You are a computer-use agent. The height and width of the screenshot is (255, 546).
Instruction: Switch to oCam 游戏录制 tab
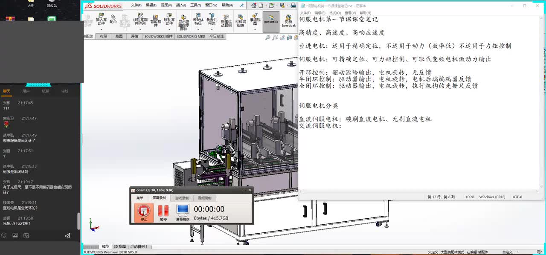[x=182, y=198]
